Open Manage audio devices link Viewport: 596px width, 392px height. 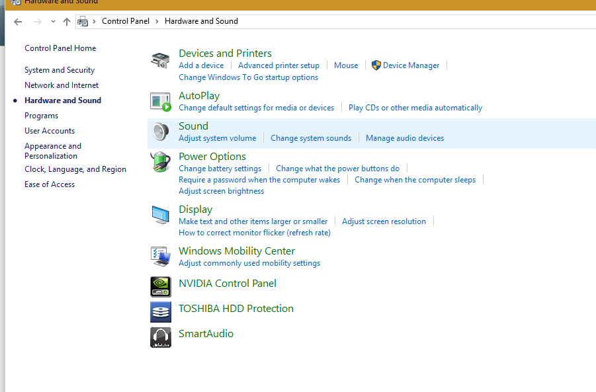tap(405, 138)
